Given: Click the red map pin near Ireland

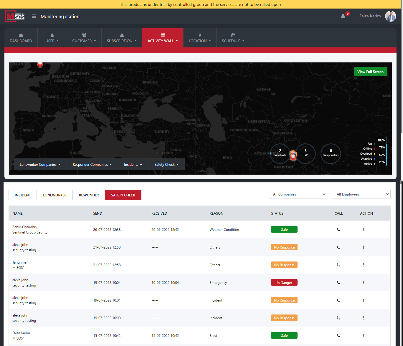Looking at the screenshot, I should (40, 64).
